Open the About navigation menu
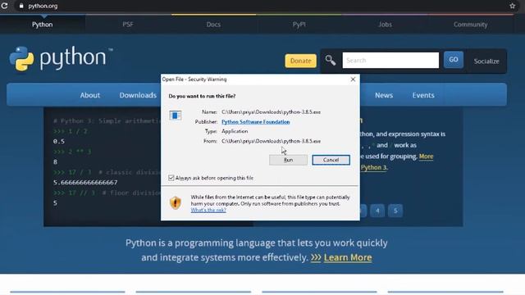The width and height of the screenshot is (525, 295). click(89, 95)
